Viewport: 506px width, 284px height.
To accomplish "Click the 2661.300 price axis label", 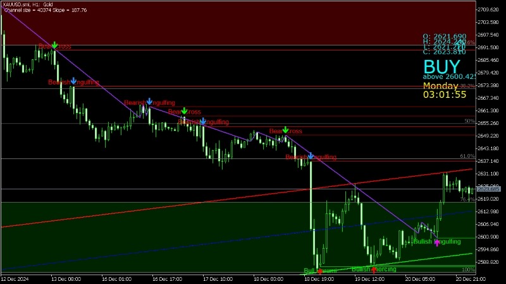I will pyautogui.click(x=488, y=110).
